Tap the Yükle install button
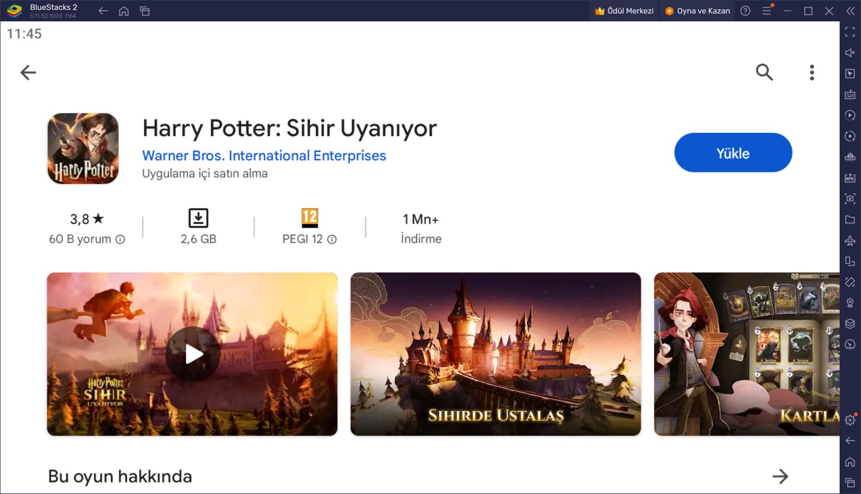 coord(733,153)
